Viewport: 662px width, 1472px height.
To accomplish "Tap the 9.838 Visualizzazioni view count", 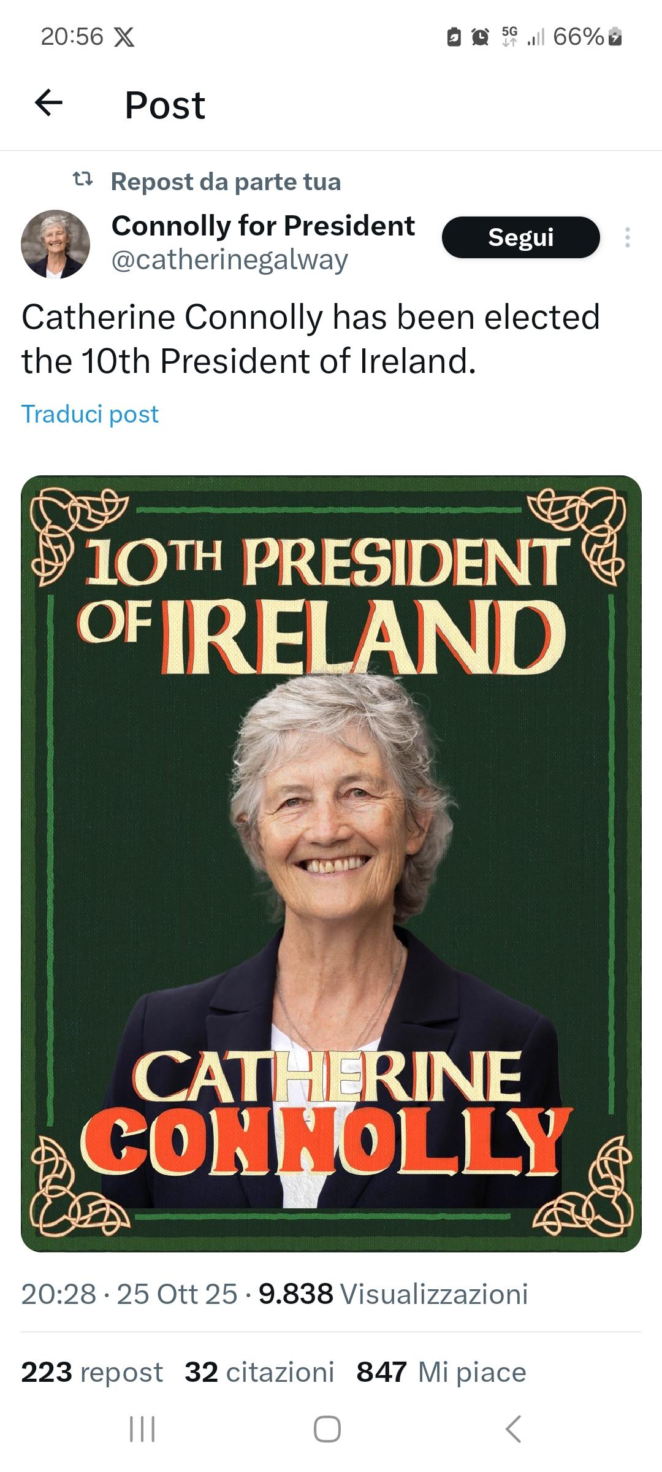I will click(x=393, y=1294).
